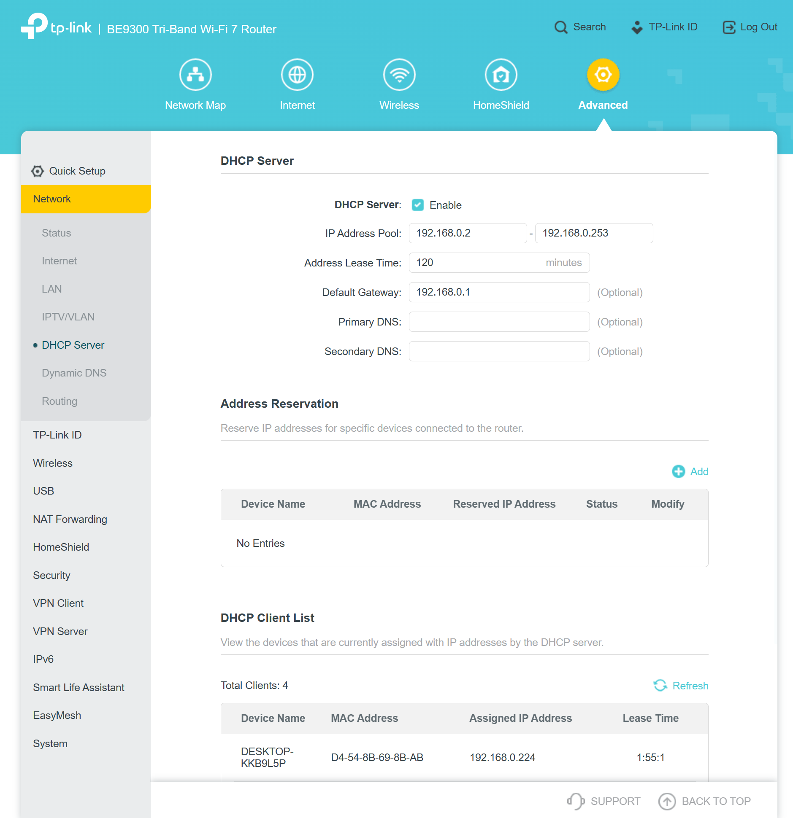Image resolution: width=793 pixels, height=818 pixels.
Task: Open the LAN submenu item
Action: [x=52, y=289]
